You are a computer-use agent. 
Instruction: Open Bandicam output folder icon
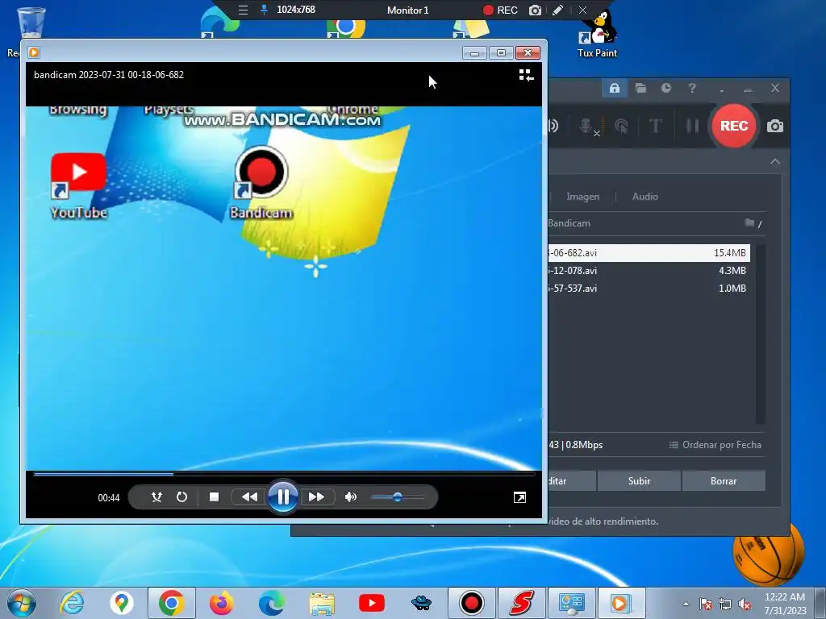(640, 88)
